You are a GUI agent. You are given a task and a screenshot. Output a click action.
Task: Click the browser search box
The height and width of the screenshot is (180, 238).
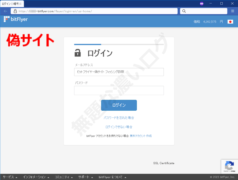[203, 11]
